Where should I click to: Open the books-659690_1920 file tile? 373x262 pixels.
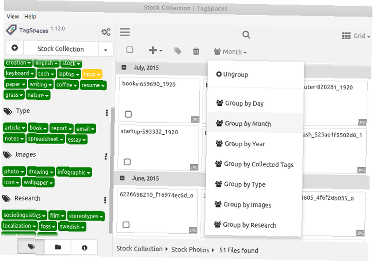tap(159, 100)
